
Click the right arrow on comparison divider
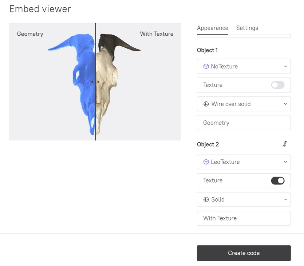pyautogui.click(x=98, y=82)
